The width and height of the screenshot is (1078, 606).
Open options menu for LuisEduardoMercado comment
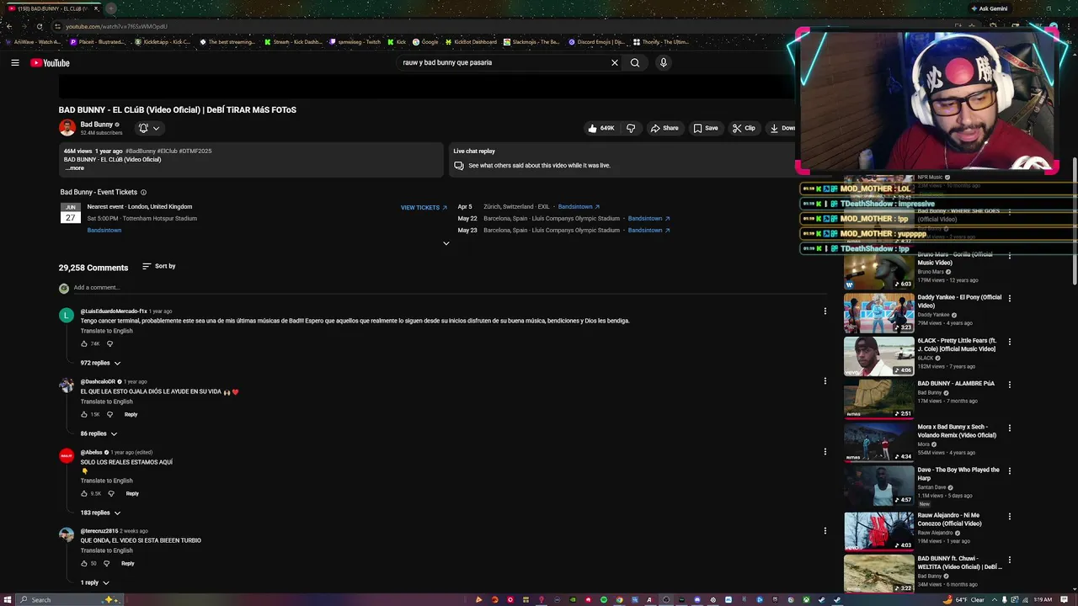tap(825, 311)
